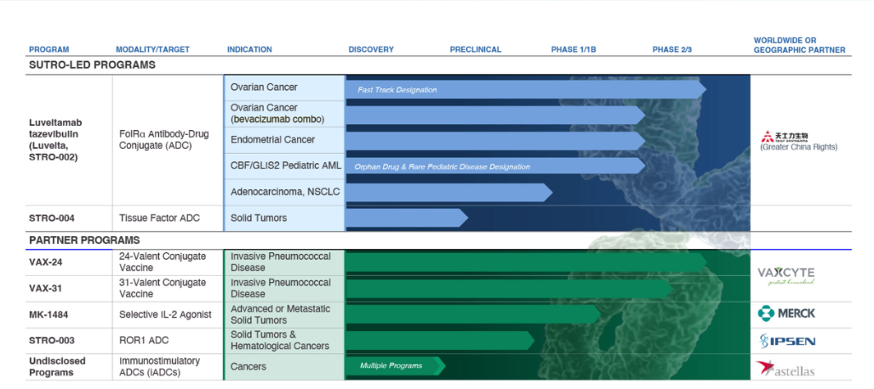The height and width of the screenshot is (389, 874).
Task: Click the Fast Track Designation progress bar
Action: (x=524, y=89)
